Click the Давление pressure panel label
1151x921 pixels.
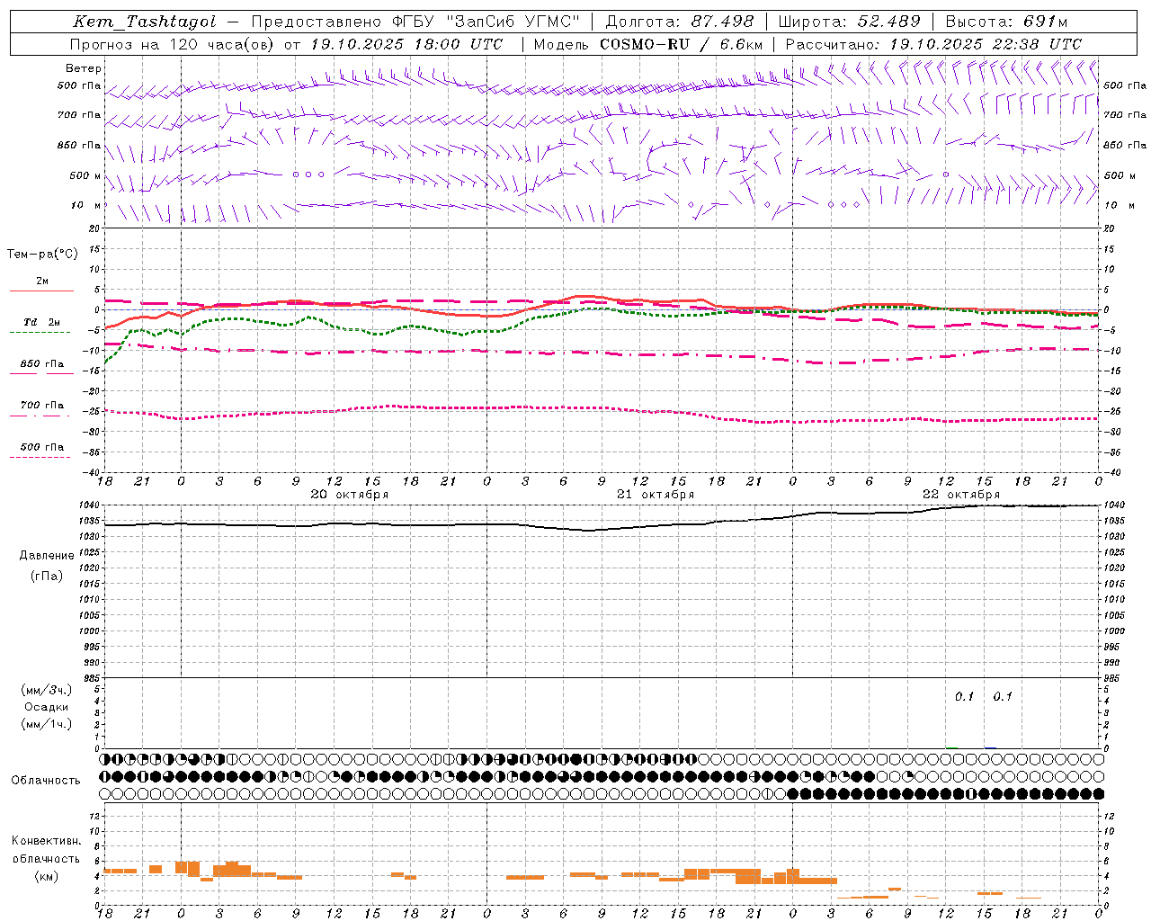click(x=47, y=556)
